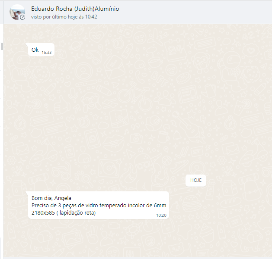
Task: Click the disappearing messages timer icon on avatar
Action: pos(22,17)
